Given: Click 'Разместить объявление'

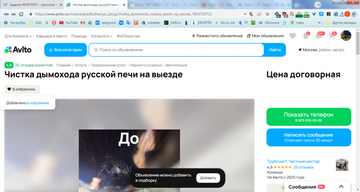Looking at the screenshot, I should [x=217, y=36].
